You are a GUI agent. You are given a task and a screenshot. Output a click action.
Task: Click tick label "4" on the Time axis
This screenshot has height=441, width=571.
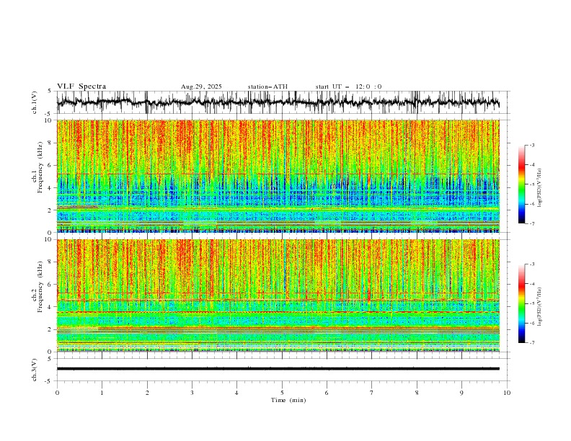point(236,393)
